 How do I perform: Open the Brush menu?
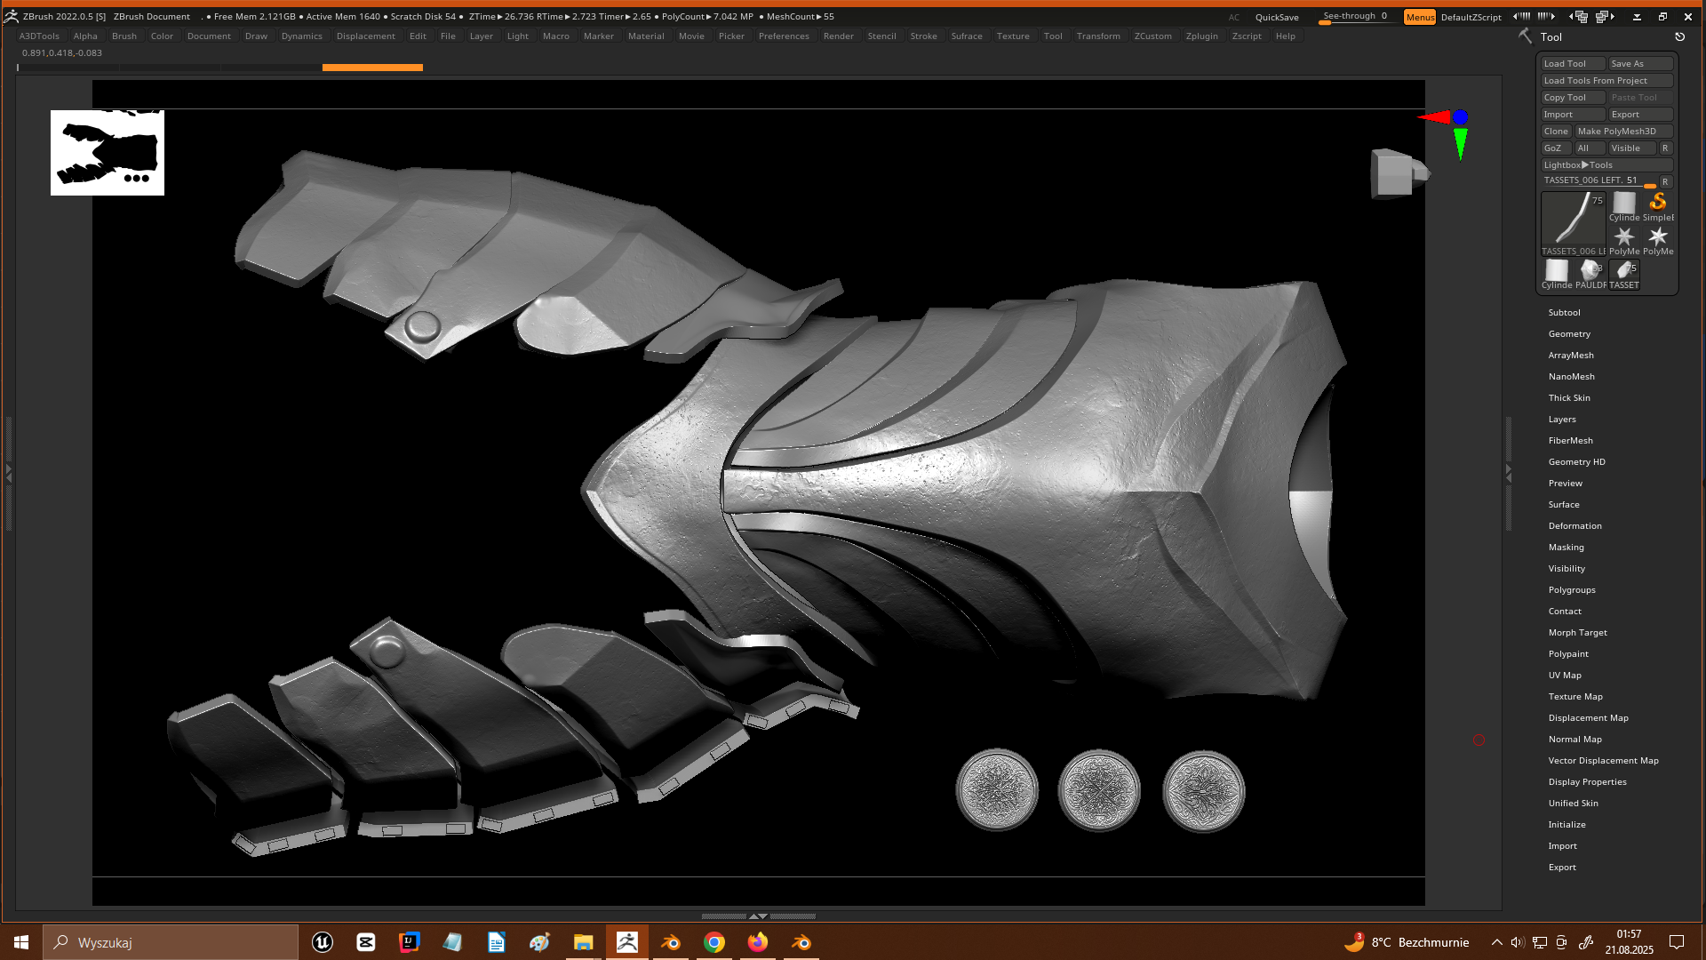point(124,36)
